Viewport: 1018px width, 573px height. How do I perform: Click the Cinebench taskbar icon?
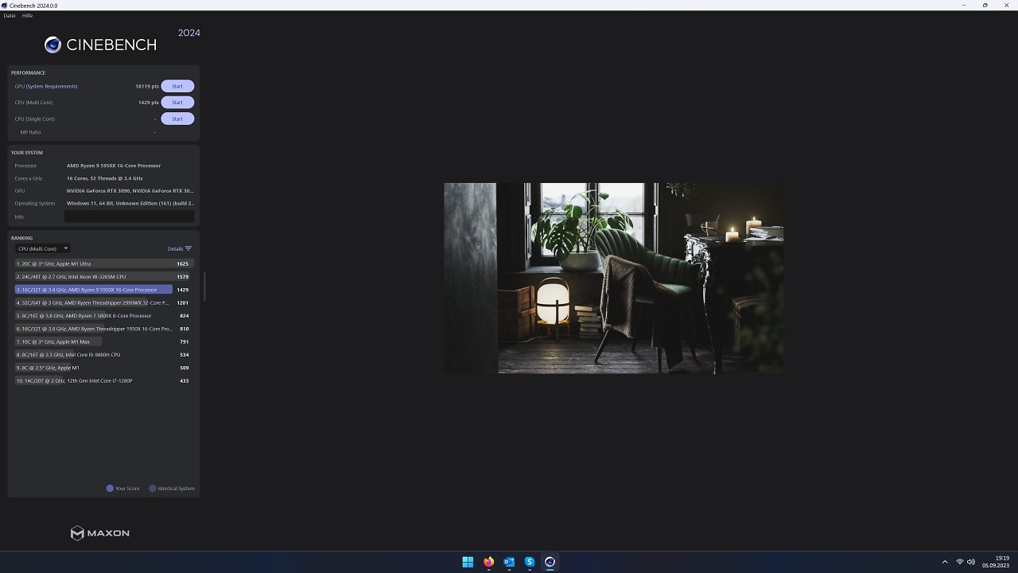coord(550,562)
